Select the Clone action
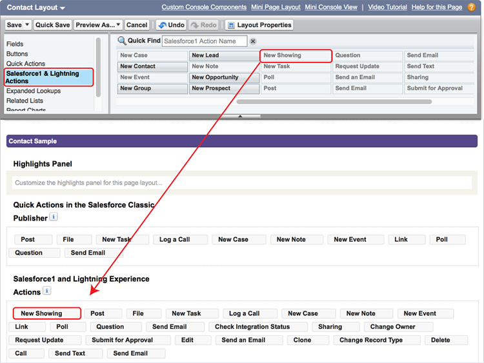 point(308,340)
